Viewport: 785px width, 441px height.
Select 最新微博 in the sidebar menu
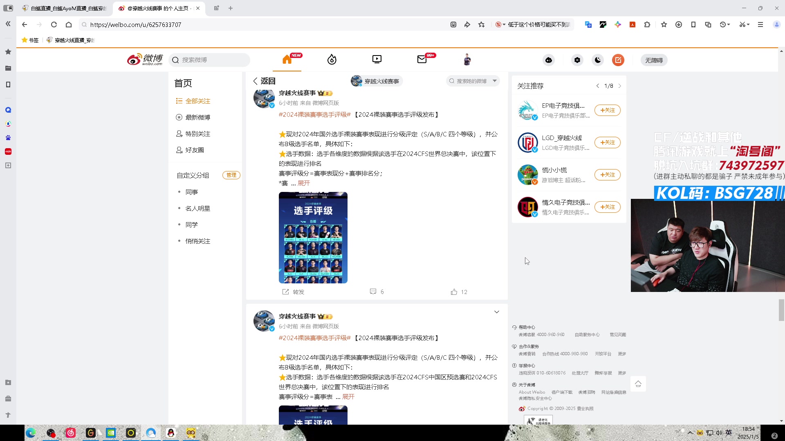point(197,117)
